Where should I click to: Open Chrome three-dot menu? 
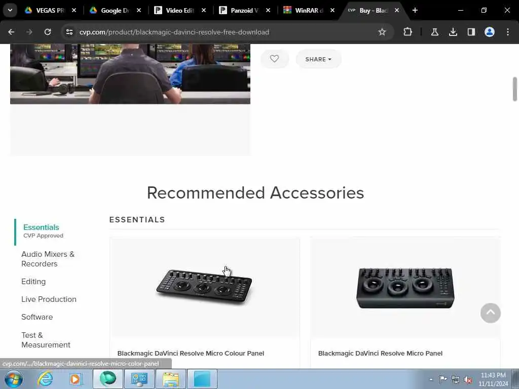coord(508,32)
